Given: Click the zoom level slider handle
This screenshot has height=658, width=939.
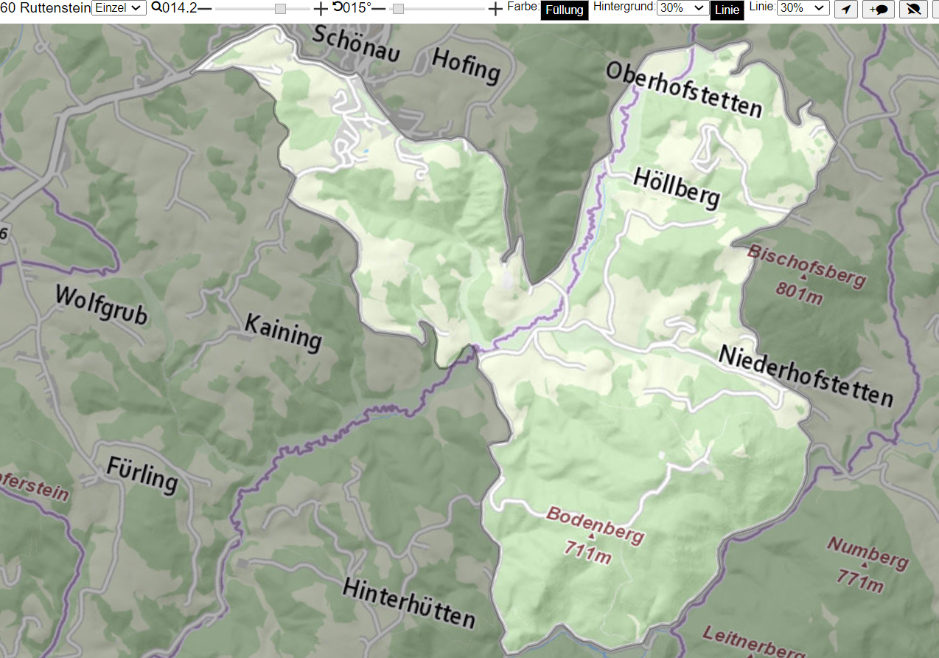Looking at the screenshot, I should pos(280,9).
